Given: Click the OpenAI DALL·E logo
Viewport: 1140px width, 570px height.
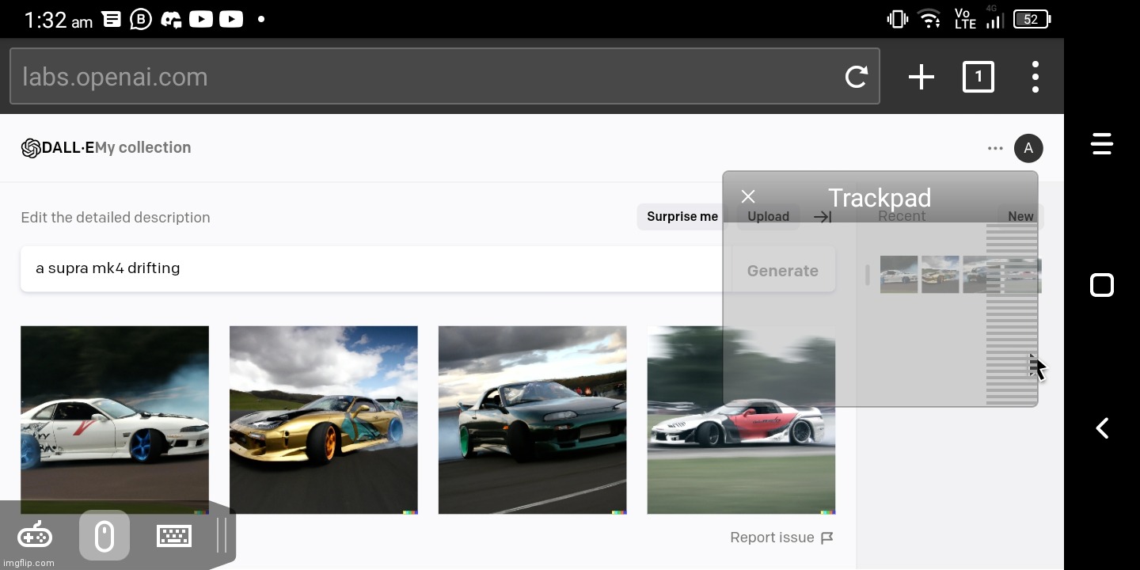Looking at the screenshot, I should click(31, 148).
